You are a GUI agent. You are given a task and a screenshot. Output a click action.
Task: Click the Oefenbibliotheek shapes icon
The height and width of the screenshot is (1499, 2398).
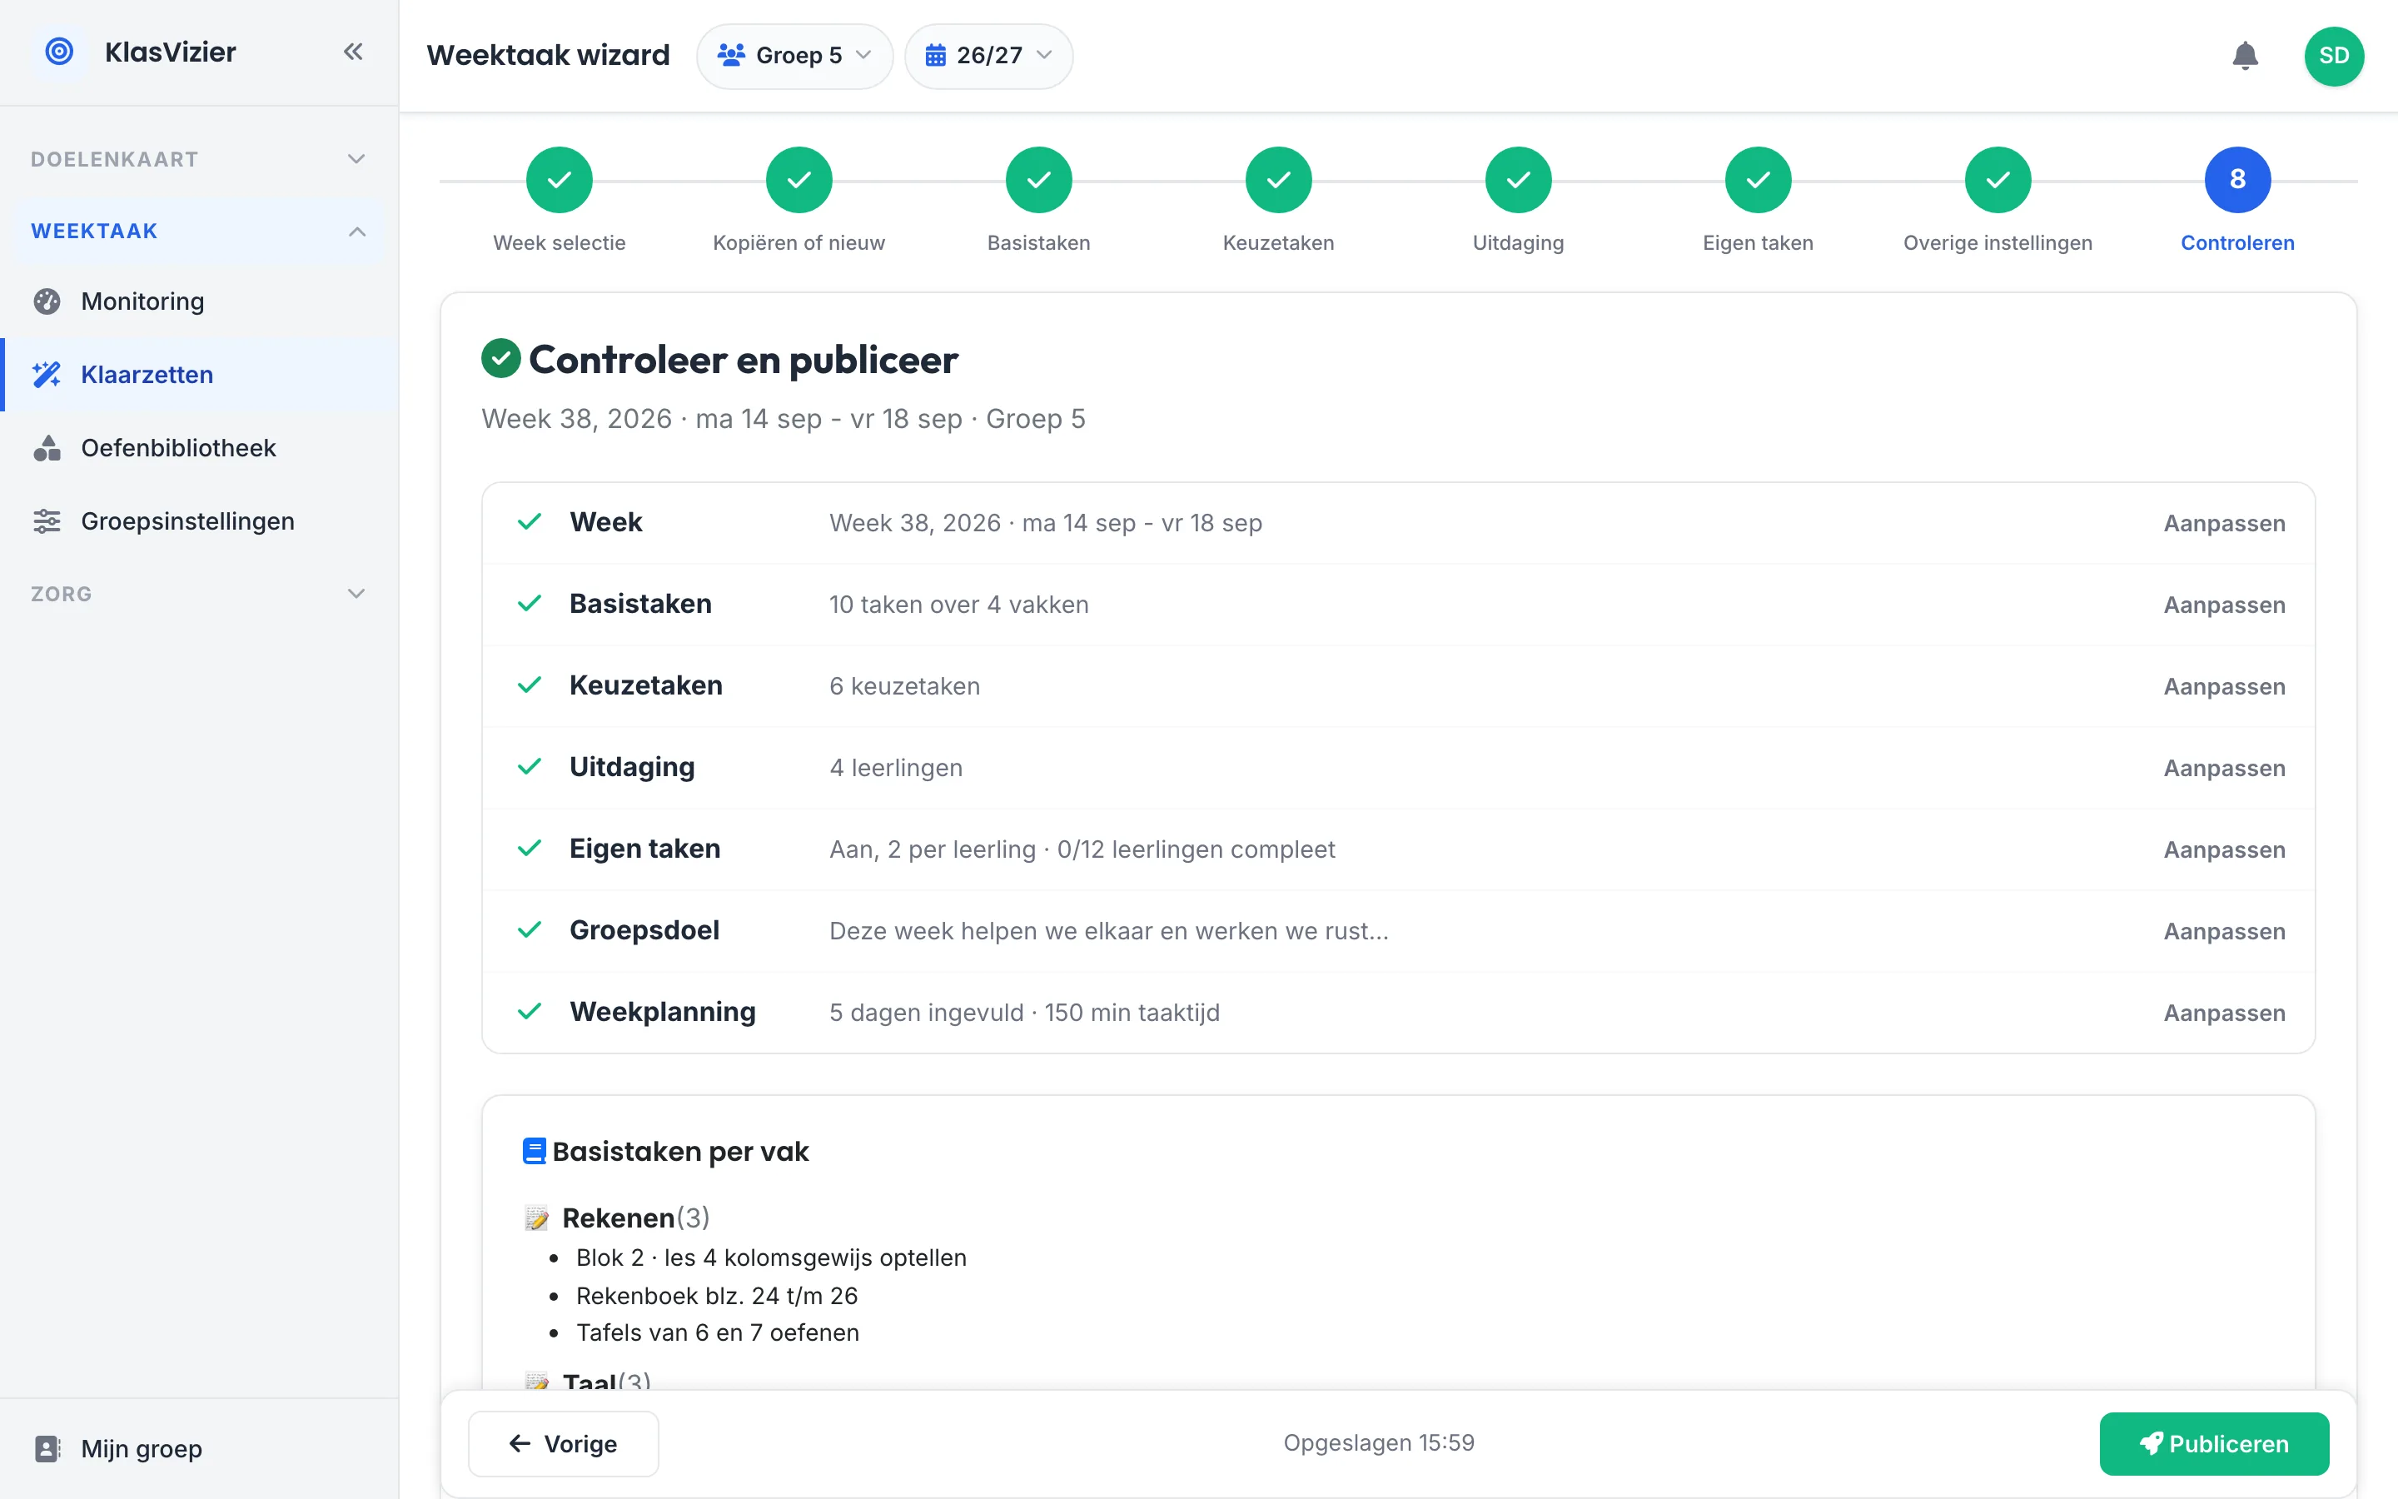click(47, 448)
